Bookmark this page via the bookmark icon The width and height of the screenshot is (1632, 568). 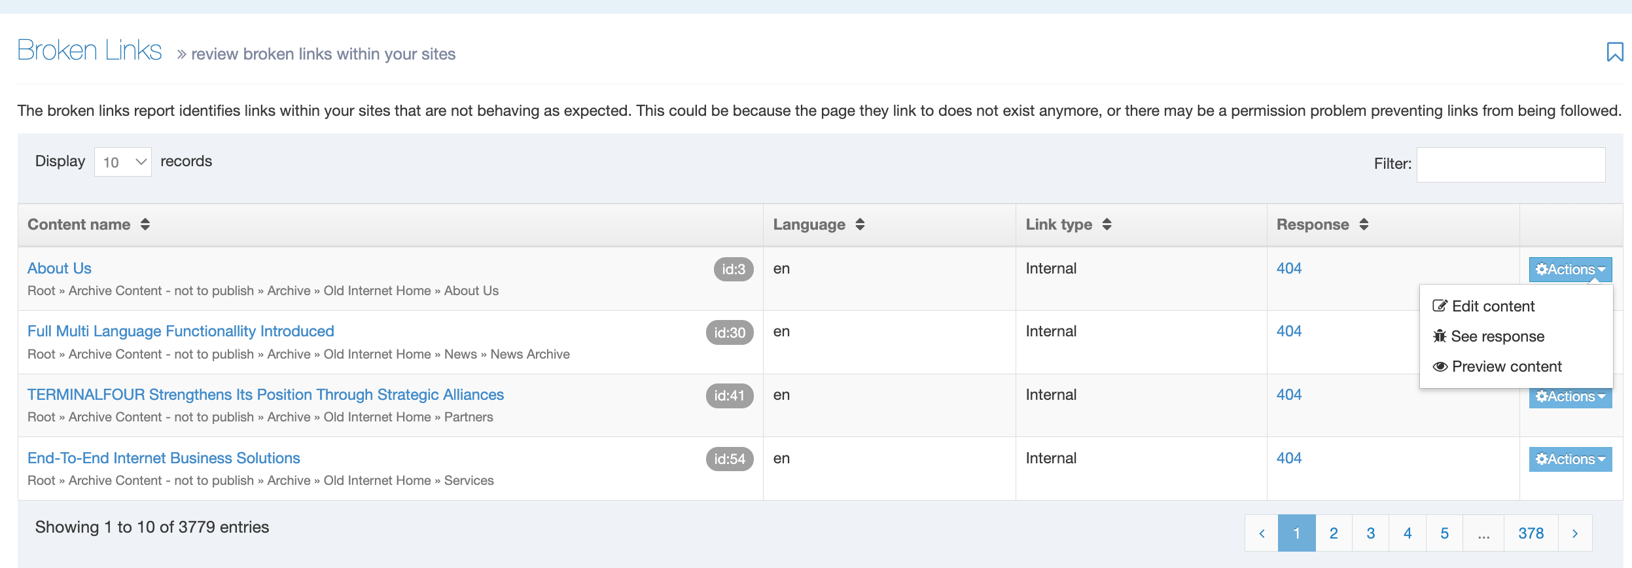point(1615,52)
